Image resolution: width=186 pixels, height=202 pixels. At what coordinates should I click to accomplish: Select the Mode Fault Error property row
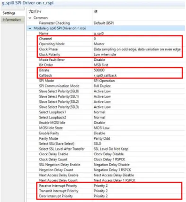[106, 60]
